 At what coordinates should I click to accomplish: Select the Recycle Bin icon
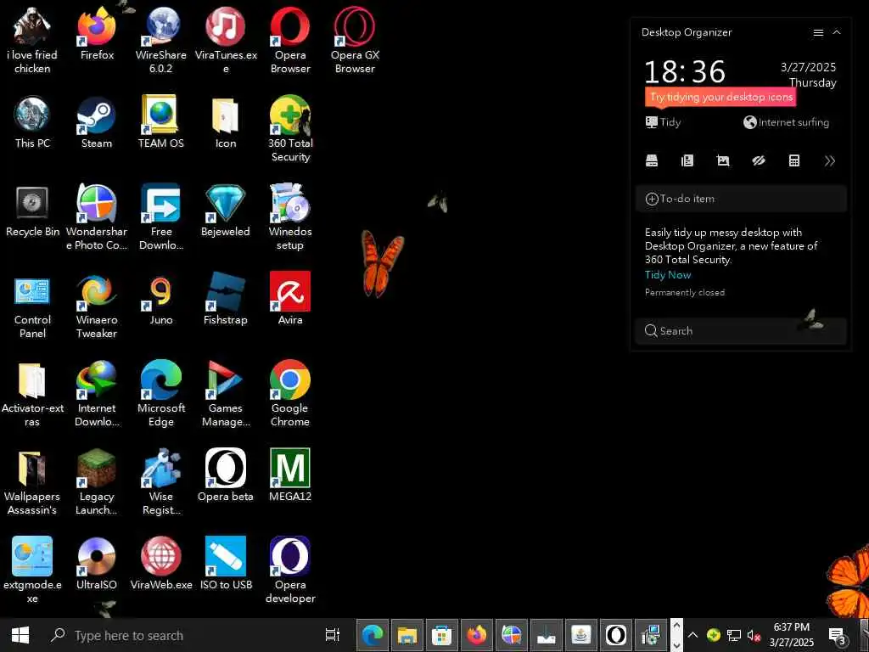click(x=32, y=211)
